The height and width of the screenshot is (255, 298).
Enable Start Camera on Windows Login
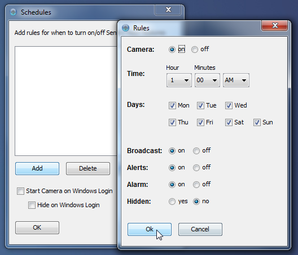coord(20,191)
